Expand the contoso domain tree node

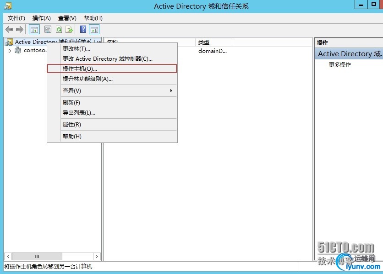point(10,51)
